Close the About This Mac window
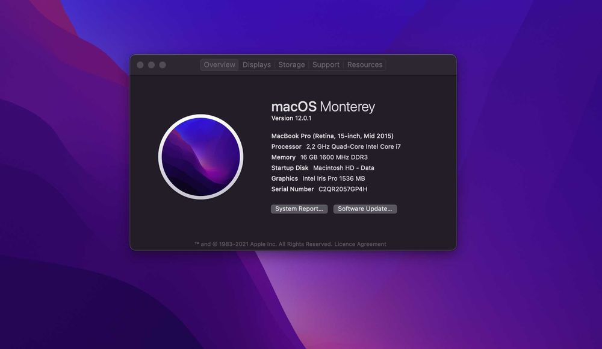 tap(140, 65)
